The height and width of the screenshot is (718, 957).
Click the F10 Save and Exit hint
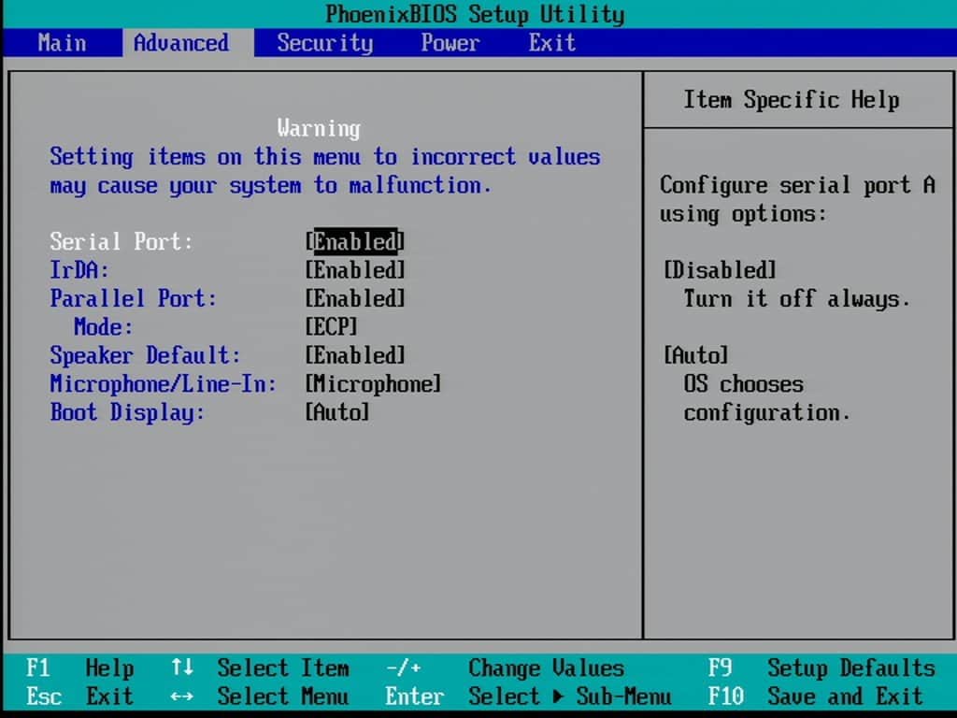pos(815,696)
